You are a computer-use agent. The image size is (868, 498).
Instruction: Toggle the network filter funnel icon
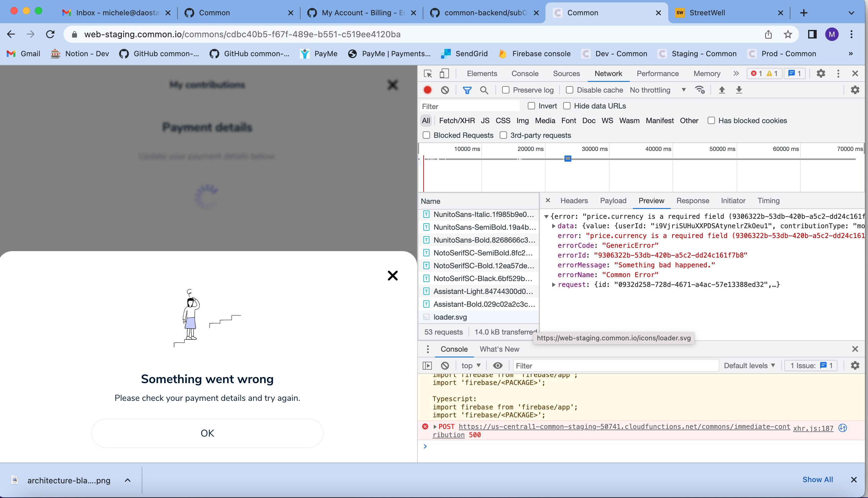[x=467, y=90]
